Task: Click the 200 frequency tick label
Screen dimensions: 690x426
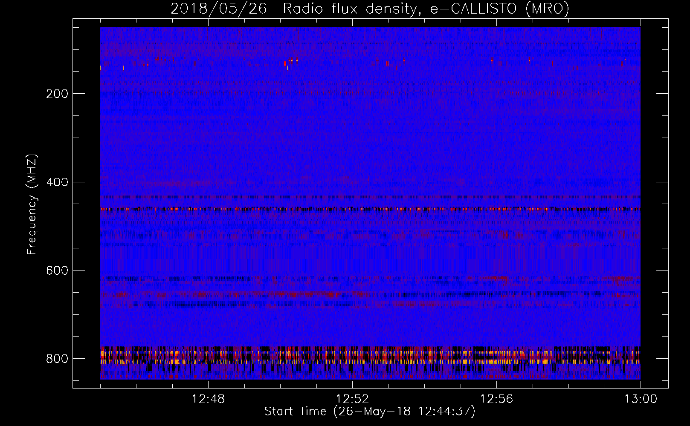Action: pos(57,94)
